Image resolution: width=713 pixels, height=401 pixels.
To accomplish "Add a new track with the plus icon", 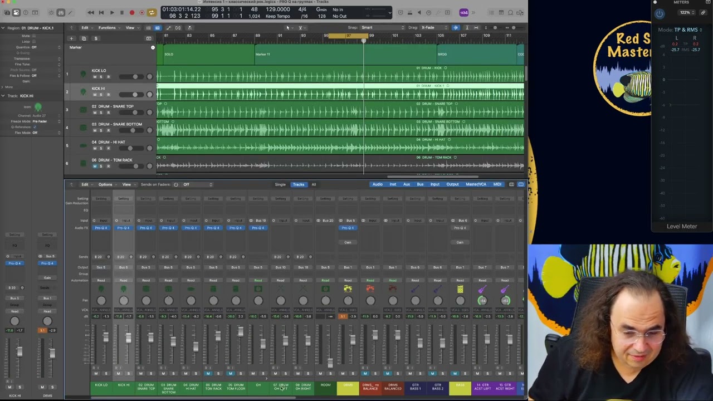I will click(x=71, y=38).
